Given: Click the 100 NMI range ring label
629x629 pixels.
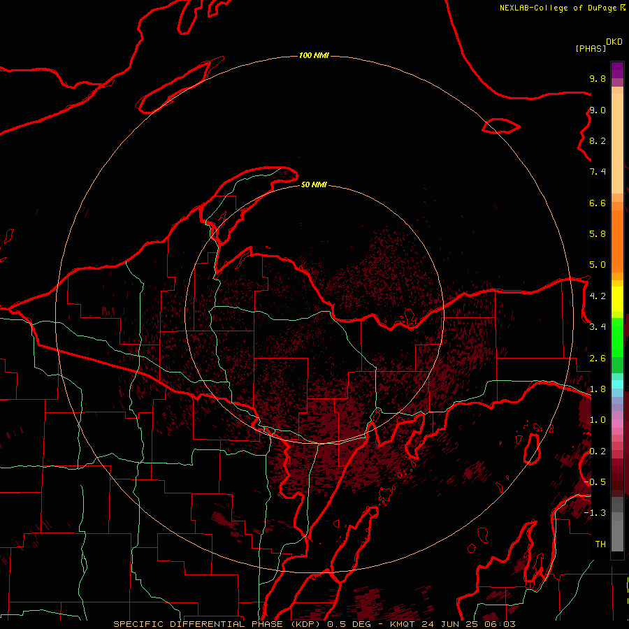Looking at the screenshot, I should [x=314, y=55].
